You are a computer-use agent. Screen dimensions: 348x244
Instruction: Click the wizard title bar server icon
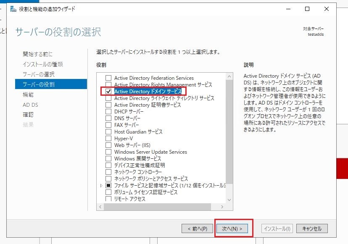13,9
